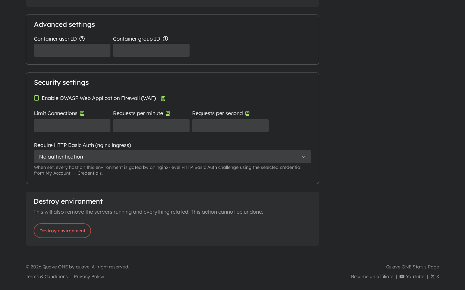Image resolution: width=465 pixels, height=290 pixels.
Task: Open the X social media icon
Action: click(x=433, y=276)
